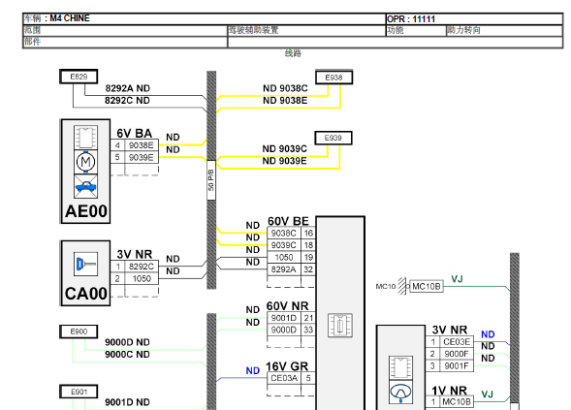Click the 9000F cell on pin 2
Image resolution: width=571 pixels, height=410 pixels.
[x=457, y=354]
